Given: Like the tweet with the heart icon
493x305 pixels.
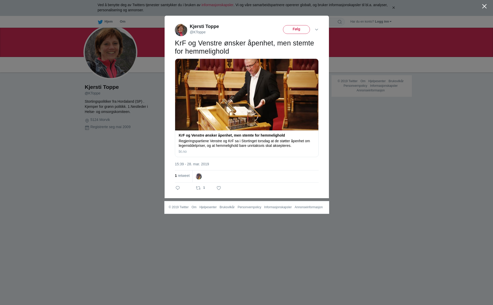Looking at the screenshot, I should tap(219, 188).
